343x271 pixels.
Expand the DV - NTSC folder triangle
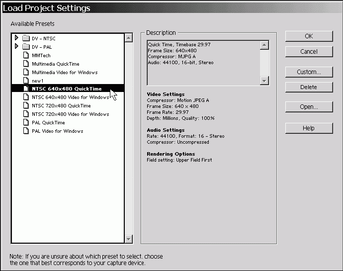[x=16, y=38]
